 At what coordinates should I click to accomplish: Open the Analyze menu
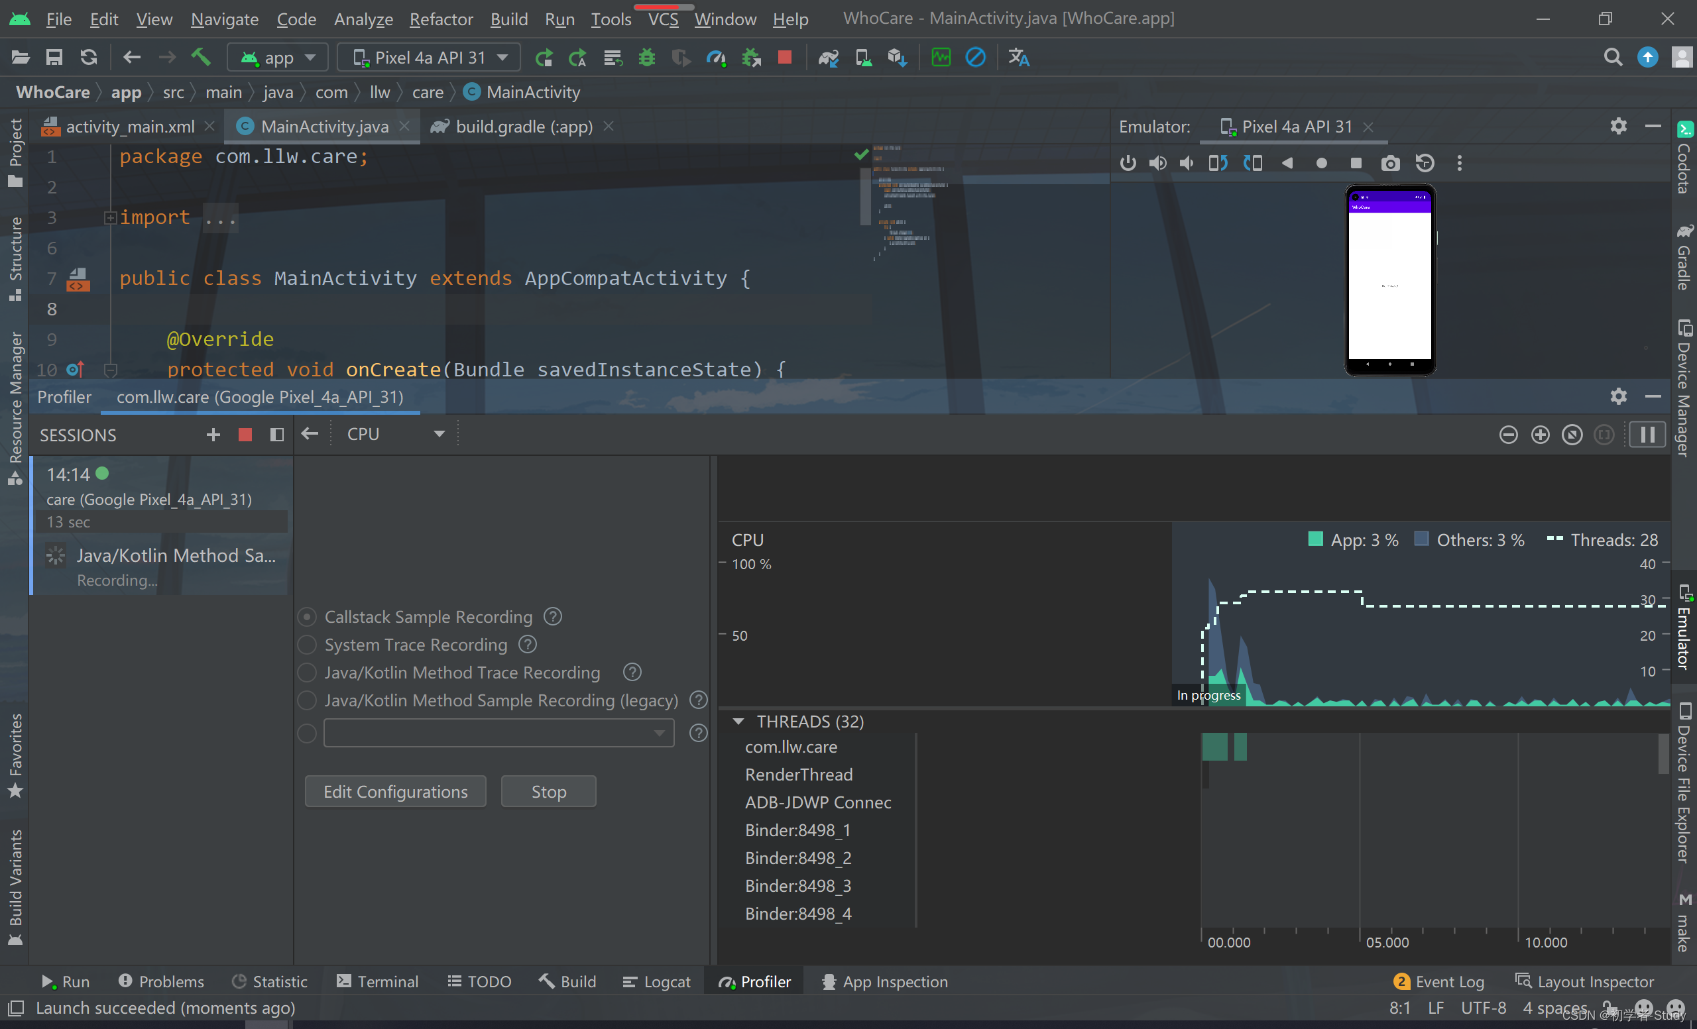point(363,19)
